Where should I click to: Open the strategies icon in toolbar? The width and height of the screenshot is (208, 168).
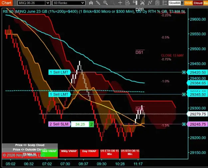[x=157, y=3]
